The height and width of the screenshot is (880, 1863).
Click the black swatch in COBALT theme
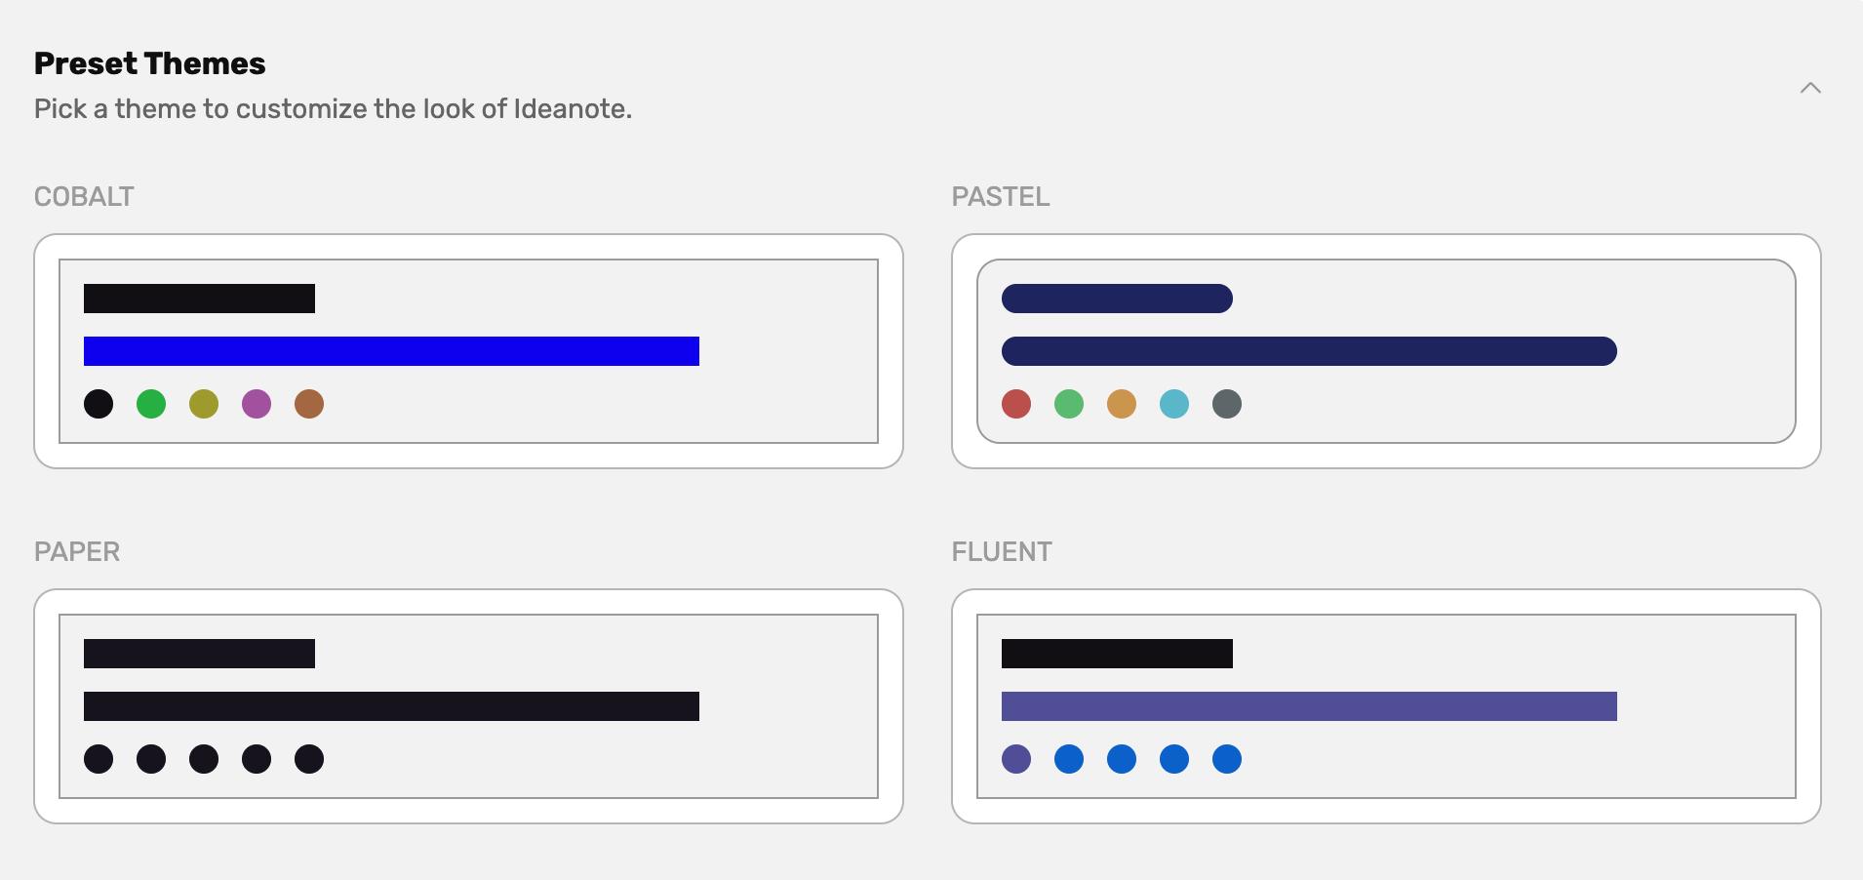tap(99, 403)
